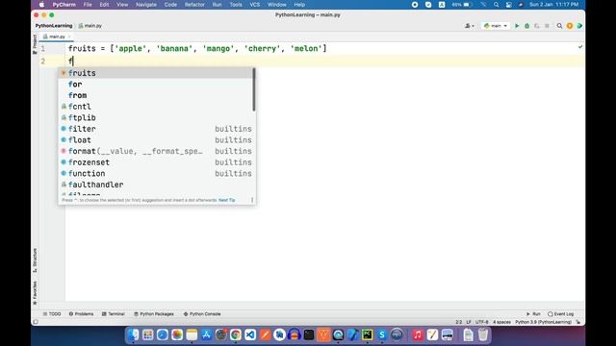The height and width of the screenshot is (346, 616).
Task: Click Control Center icon in macOS menu bar
Action: [509, 5]
